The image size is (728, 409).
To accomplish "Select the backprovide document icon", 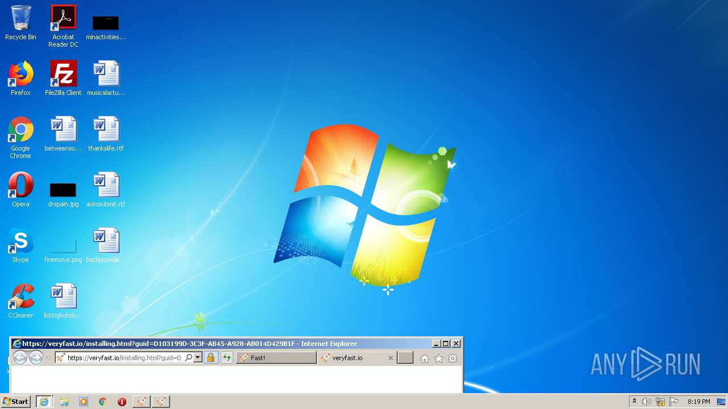I will (x=106, y=245).
